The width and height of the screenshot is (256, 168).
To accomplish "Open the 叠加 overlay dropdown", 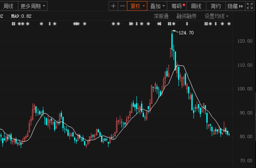I will point(157,6).
